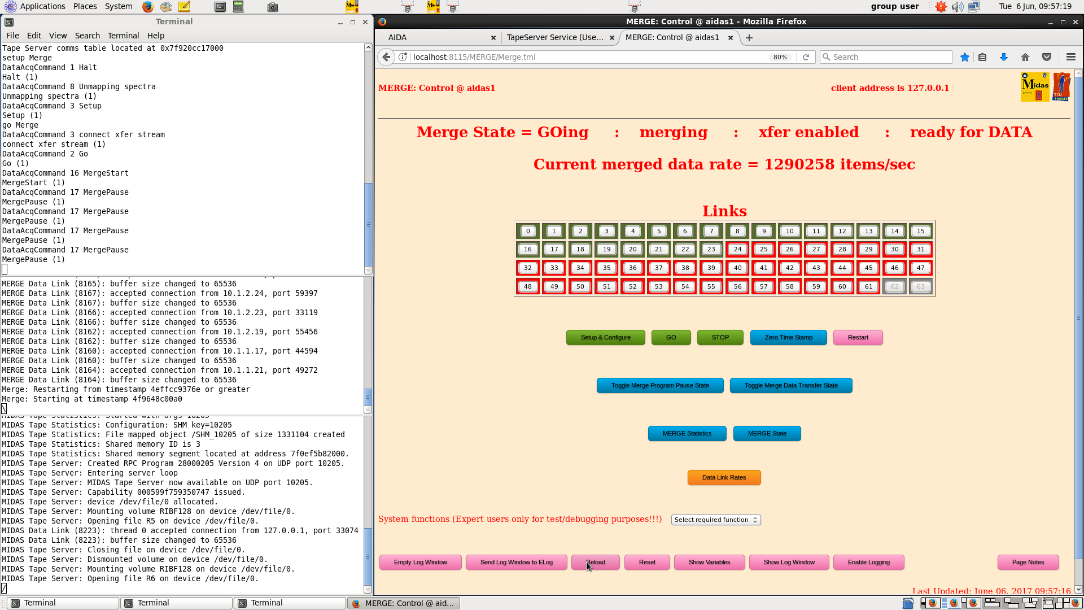Open the screenshot camera icon in the panel
The image size is (1084, 610).
273,7
